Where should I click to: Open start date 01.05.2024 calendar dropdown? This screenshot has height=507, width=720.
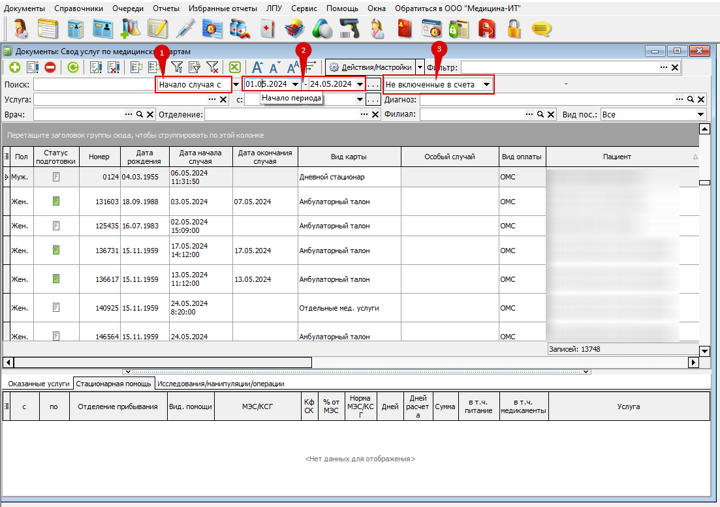tap(295, 84)
